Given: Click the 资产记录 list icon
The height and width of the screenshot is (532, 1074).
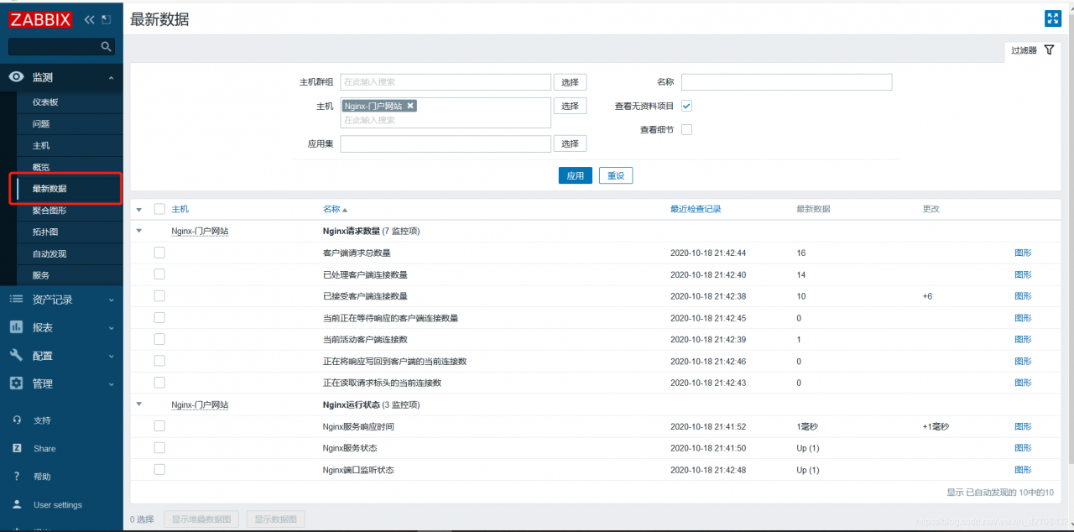Looking at the screenshot, I should [x=16, y=300].
